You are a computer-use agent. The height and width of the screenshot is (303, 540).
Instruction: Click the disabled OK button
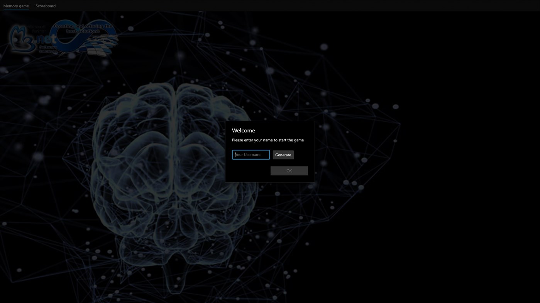[x=289, y=170]
